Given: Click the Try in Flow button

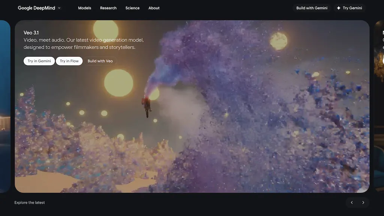Looking at the screenshot, I should tap(69, 61).
